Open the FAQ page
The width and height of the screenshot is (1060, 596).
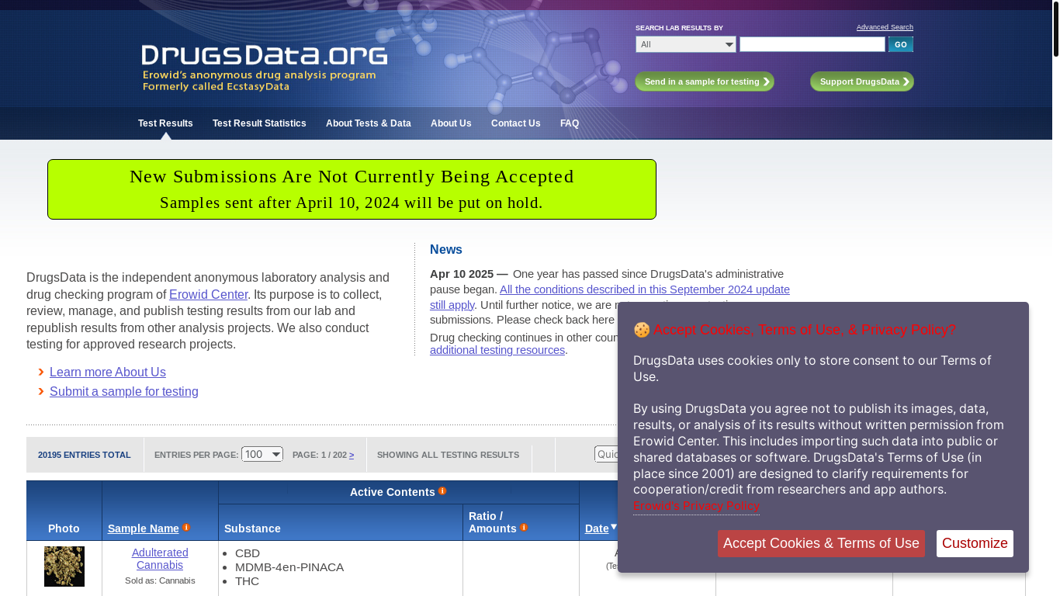point(570,123)
